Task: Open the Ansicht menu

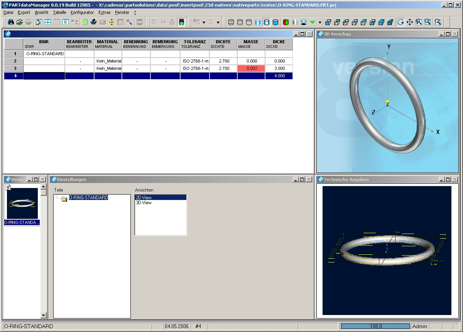Action: tap(42, 12)
